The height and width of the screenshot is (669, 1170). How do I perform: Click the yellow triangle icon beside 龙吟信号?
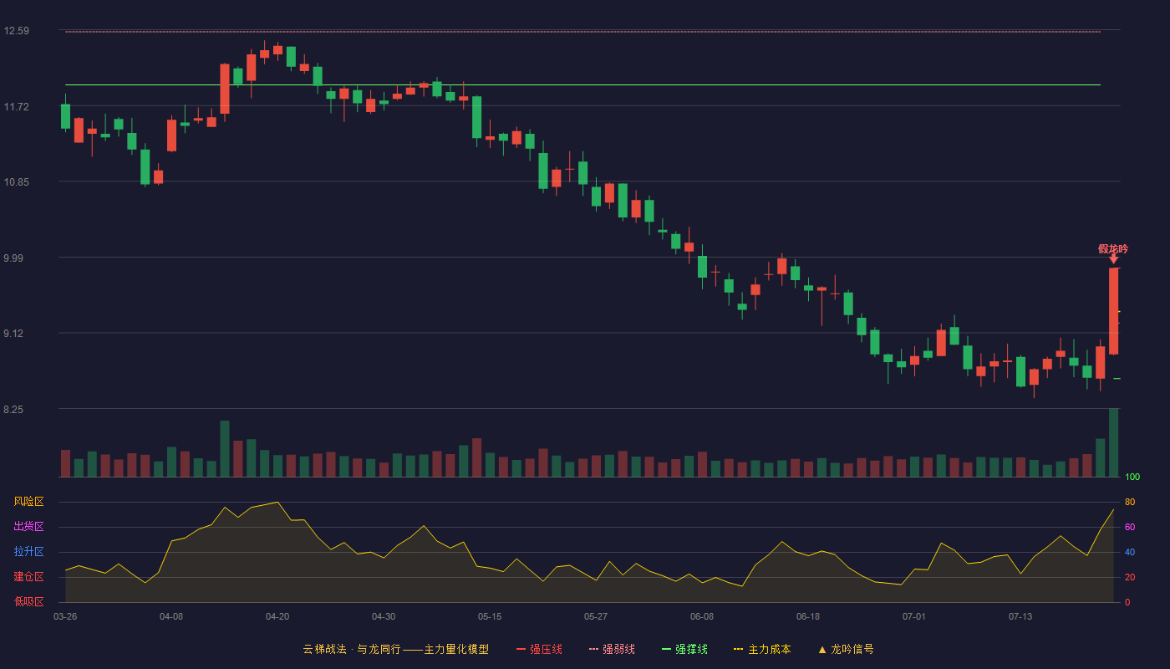tap(822, 649)
